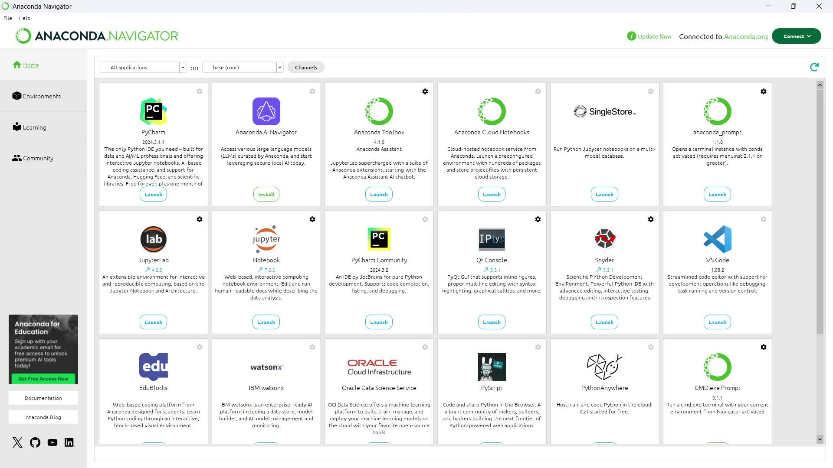The width and height of the screenshot is (833, 468).
Task: Open the File menu
Action: (x=8, y=18)
